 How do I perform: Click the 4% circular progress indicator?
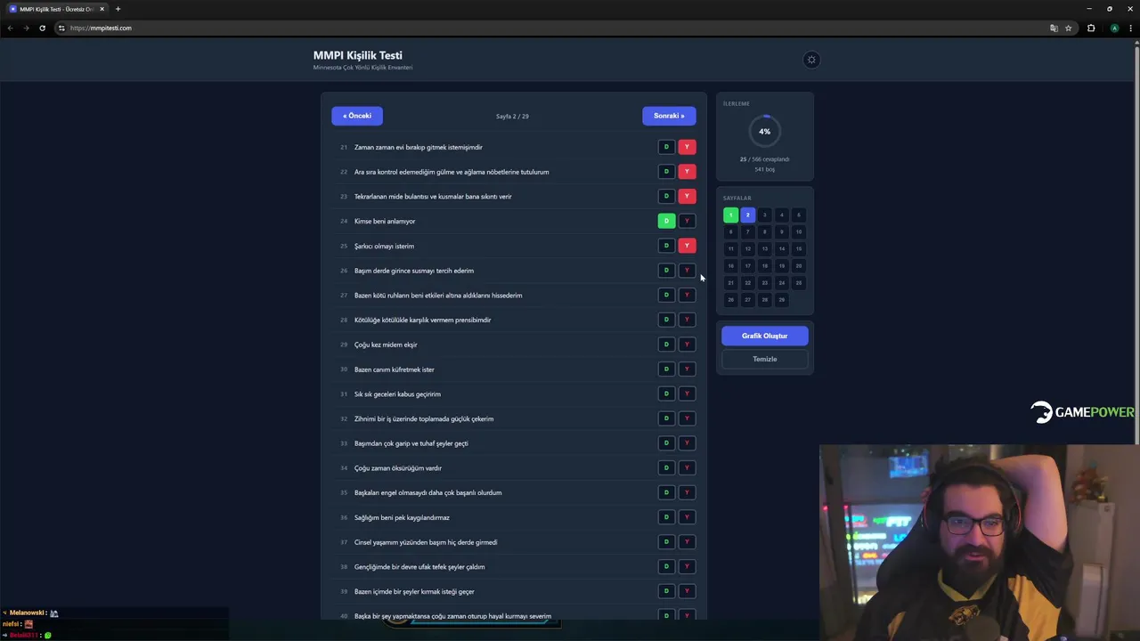coord(764,131)
